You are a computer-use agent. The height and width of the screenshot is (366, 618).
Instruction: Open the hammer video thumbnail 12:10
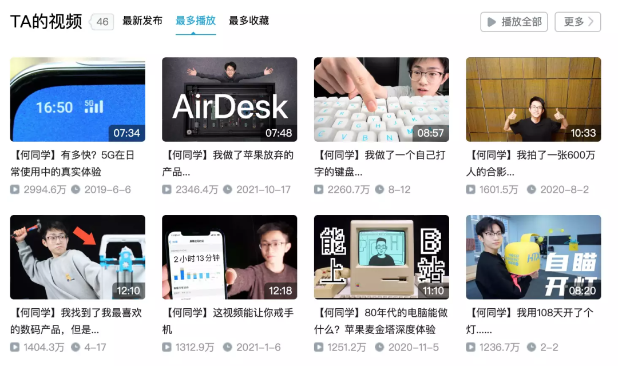click(x=78, y=257)
